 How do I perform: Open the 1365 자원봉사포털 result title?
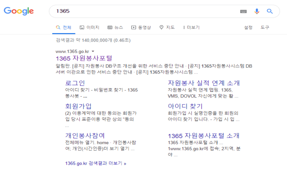coord(84,58)
